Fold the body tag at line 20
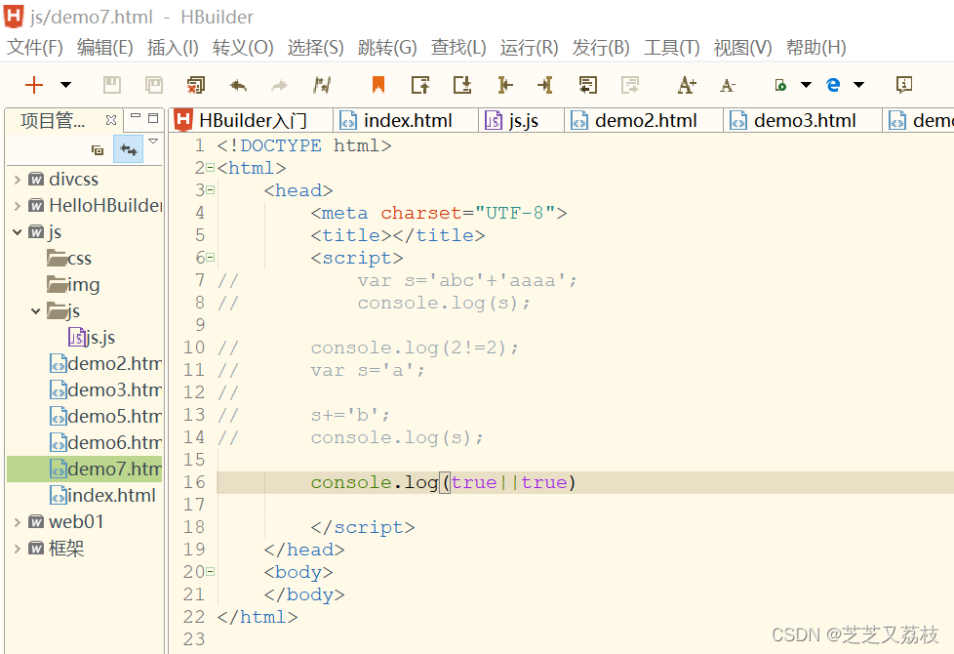Image resolution: width=954 pixels, height=654 pixels. click(x=210, y=572)
